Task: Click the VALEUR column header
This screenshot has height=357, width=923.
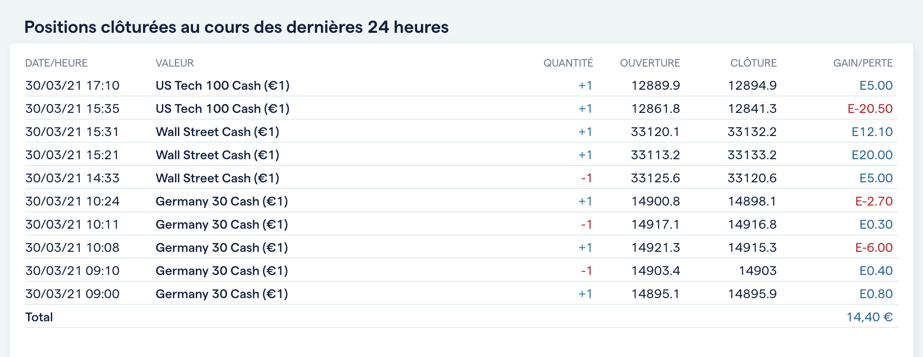Action: (174, 63)
